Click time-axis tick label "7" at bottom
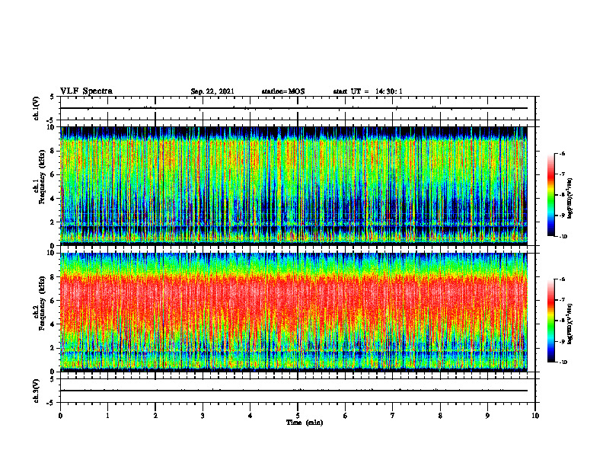603x466 pixels. click(393, 415)
